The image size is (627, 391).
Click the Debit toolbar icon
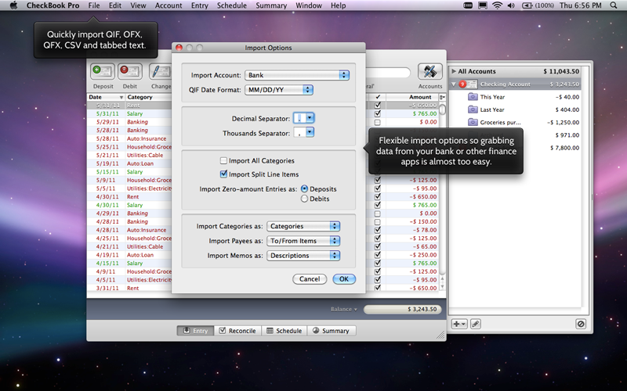(x=130, y=72)
